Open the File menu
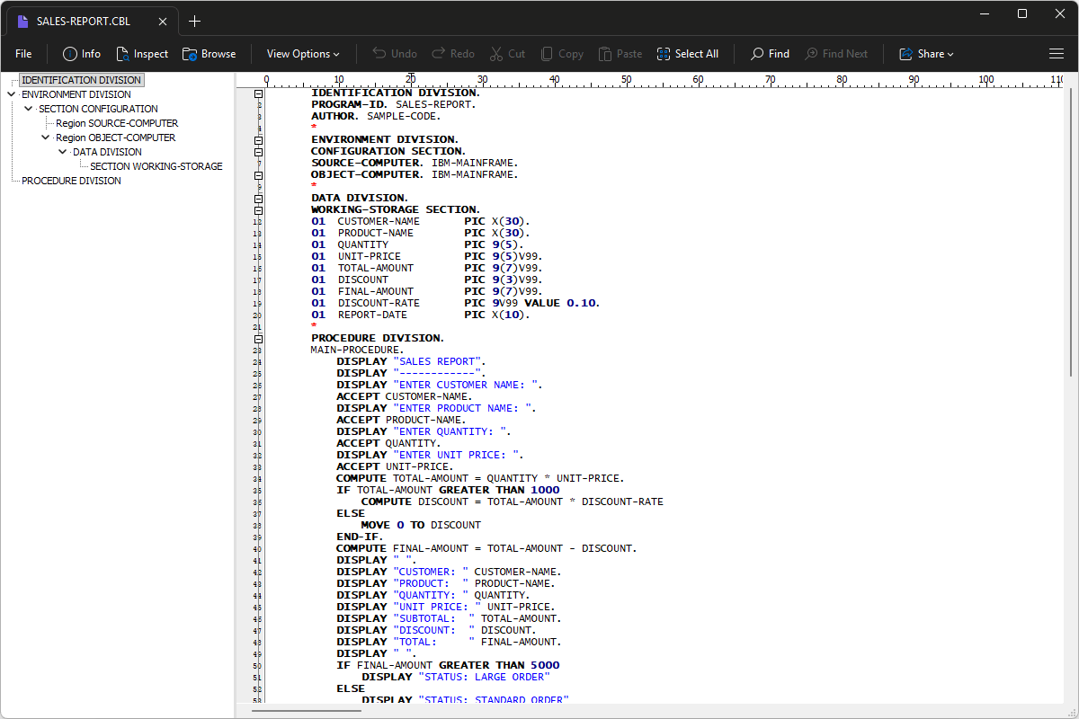This screenshot has width=1079, height=719. click(x=23, y=54)
